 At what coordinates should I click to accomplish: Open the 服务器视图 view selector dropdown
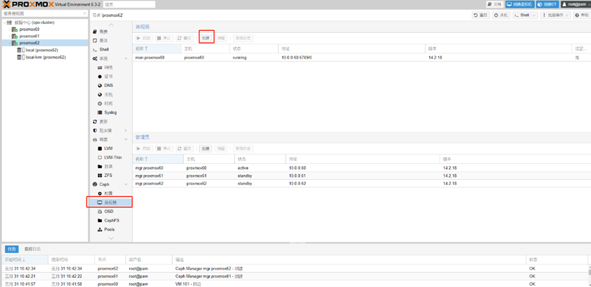click(44, 14)
